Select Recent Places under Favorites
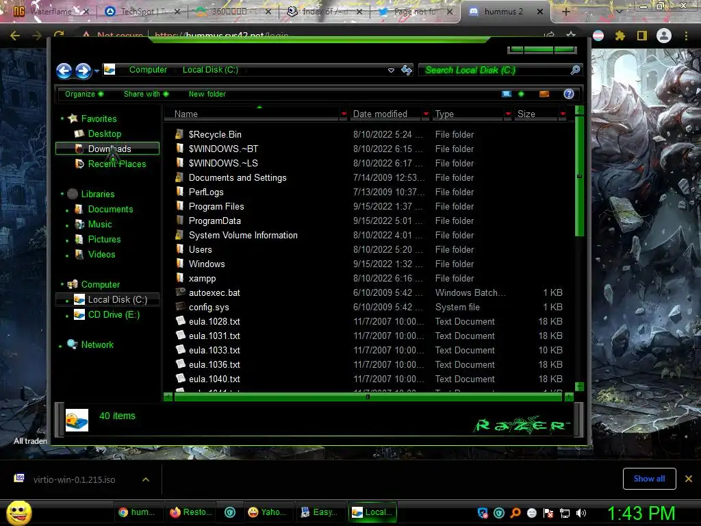 tap(117, 164)
